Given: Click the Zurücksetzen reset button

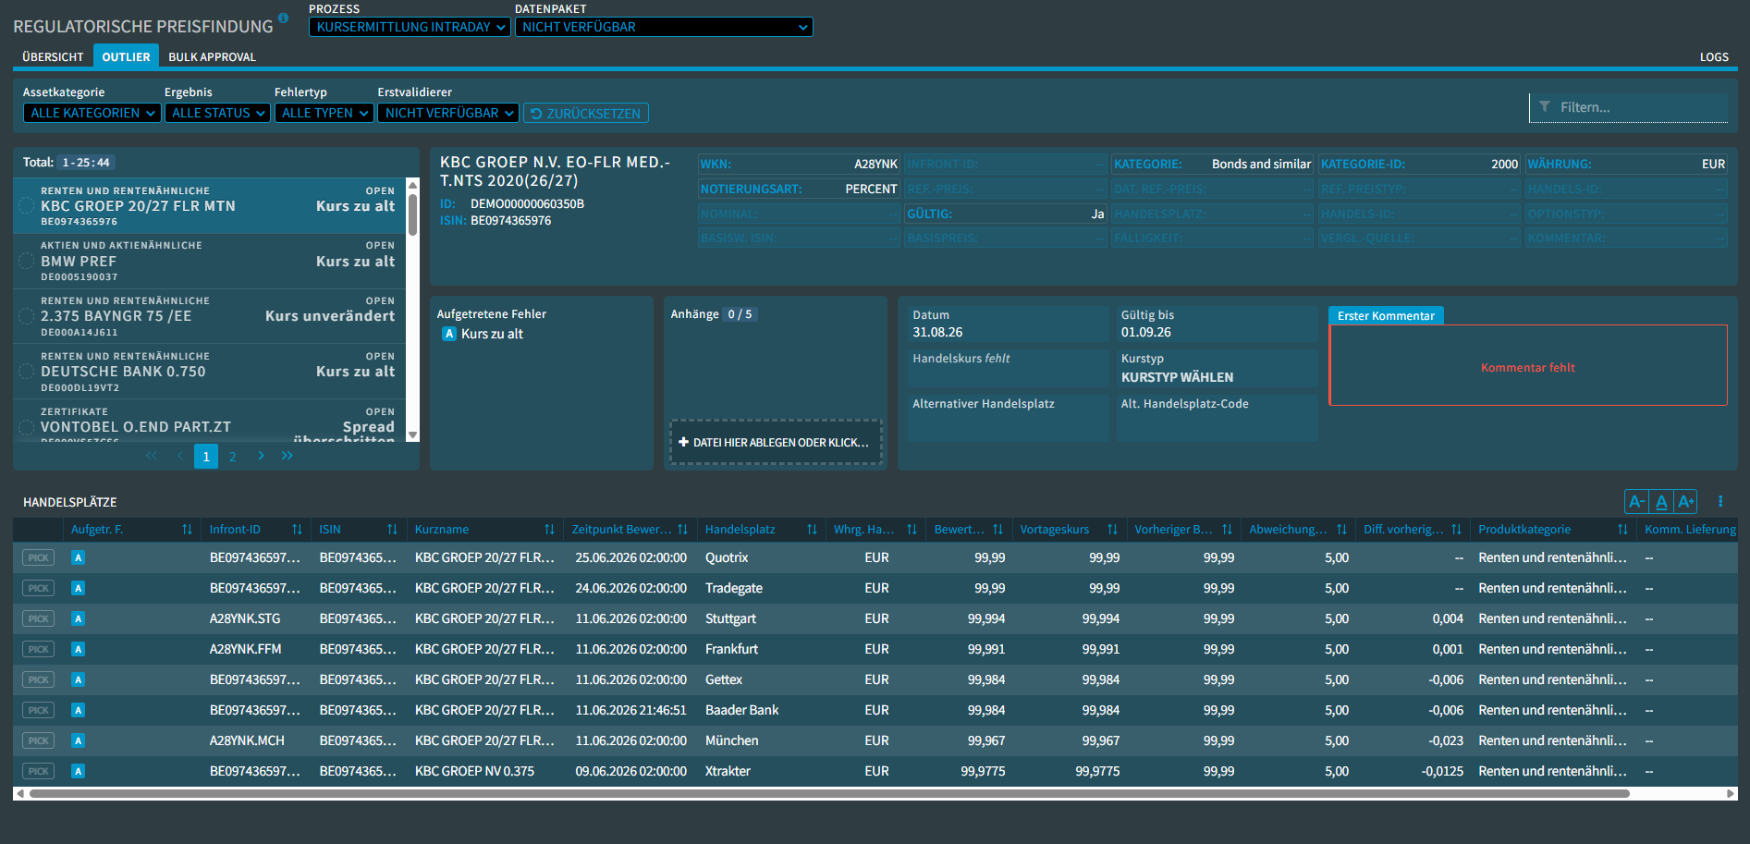Looking at the screenshot, I should [586, 113].
